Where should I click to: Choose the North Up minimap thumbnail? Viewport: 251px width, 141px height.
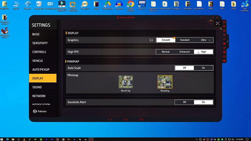(126, 82)
